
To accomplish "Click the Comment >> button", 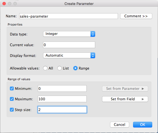I will tap(136, 16).
